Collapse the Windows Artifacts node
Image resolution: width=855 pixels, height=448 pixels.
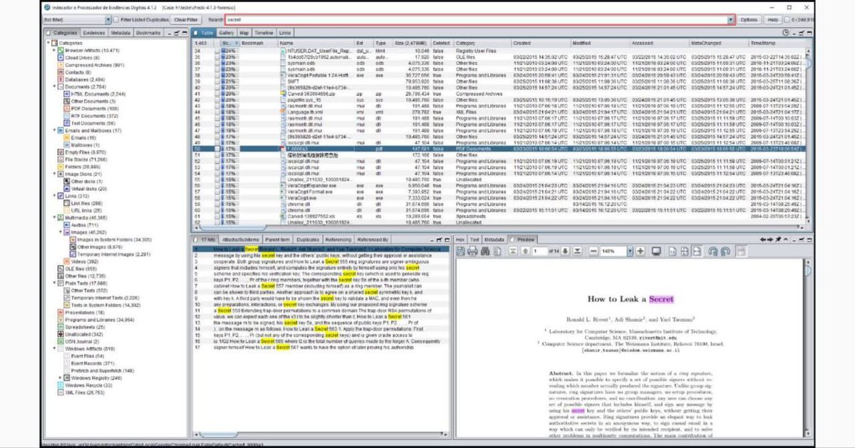(x=55, y=349)
